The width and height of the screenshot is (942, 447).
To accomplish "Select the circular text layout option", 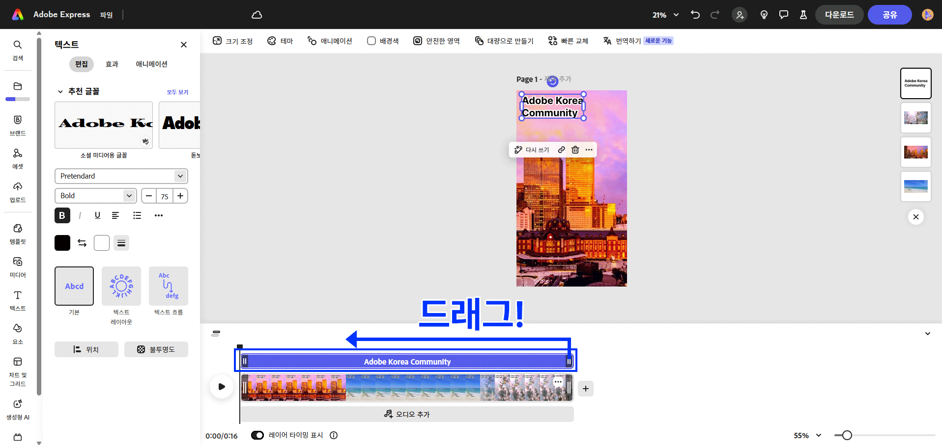I will point(121,286).
